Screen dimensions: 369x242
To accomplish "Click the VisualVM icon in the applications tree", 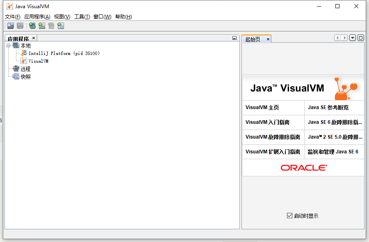I will [x=24, y=61].
